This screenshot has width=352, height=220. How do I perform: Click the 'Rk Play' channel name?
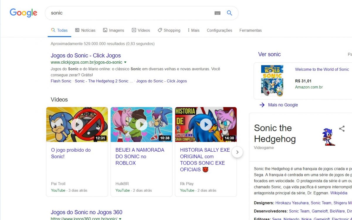(x=187, y=184)
